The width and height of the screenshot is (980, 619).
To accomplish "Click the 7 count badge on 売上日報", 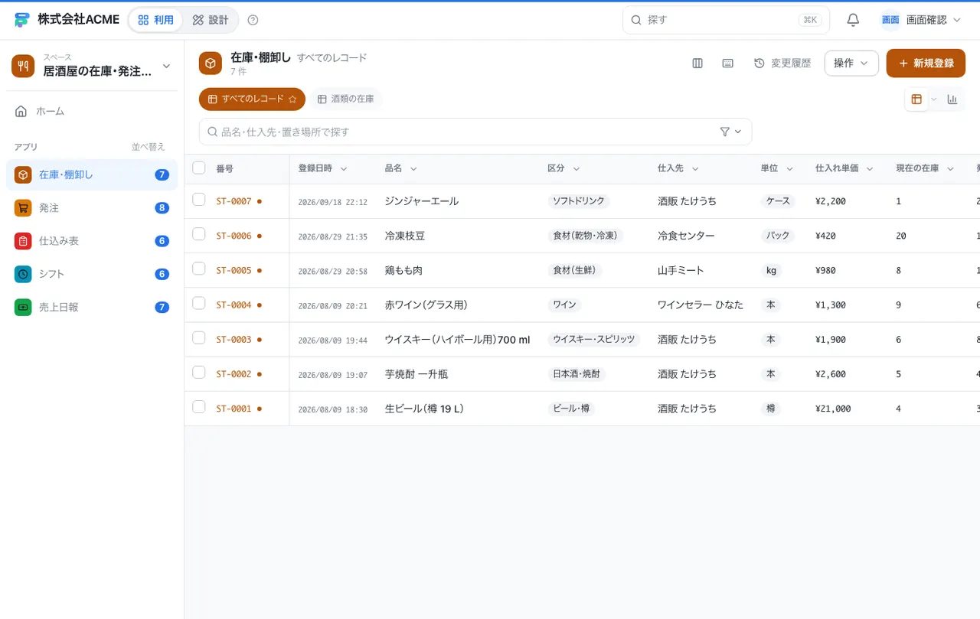I will pos(162,307).
